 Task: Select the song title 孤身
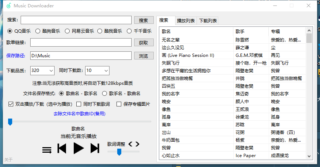pyautogui.click(x=166, y=117)
